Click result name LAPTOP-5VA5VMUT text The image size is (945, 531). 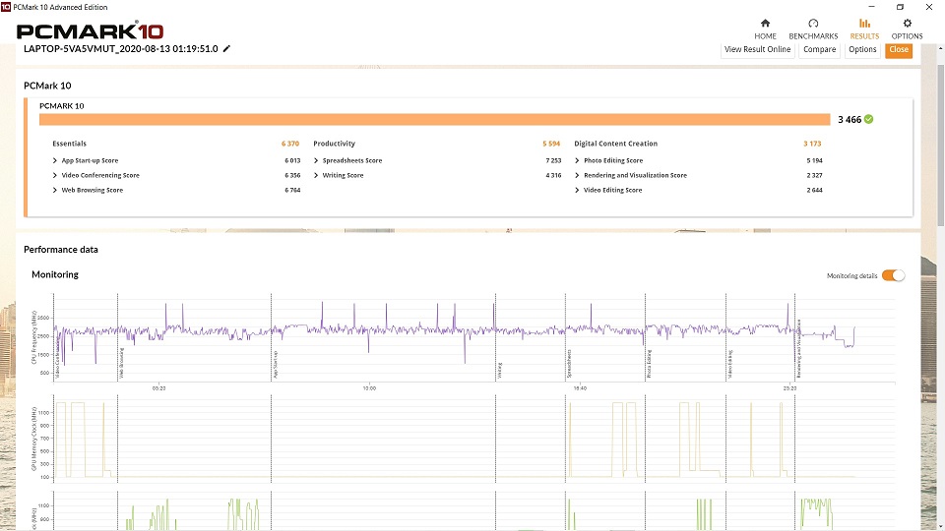point(120,49)
